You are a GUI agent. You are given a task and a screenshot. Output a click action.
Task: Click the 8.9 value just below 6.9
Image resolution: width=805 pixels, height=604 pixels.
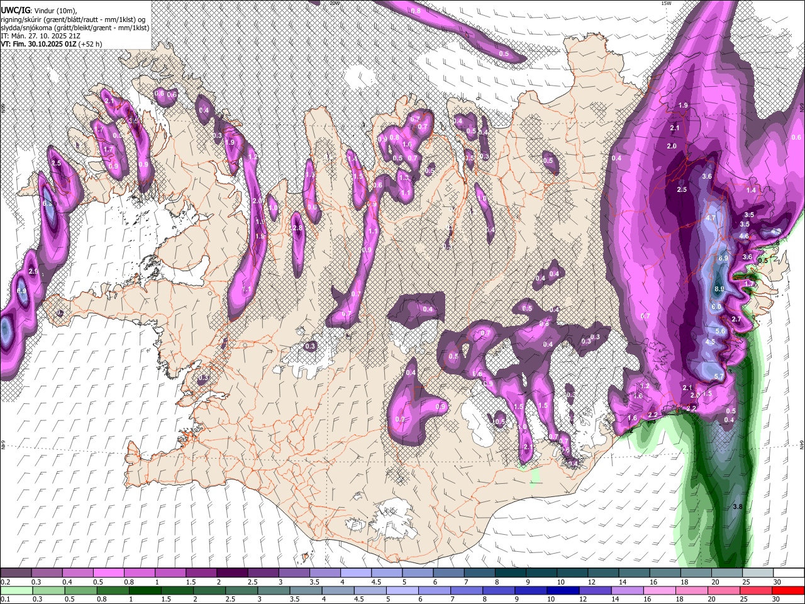click(x=720, y=289)
